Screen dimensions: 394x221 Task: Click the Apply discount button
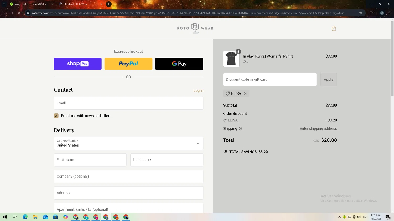pos(328,79)
